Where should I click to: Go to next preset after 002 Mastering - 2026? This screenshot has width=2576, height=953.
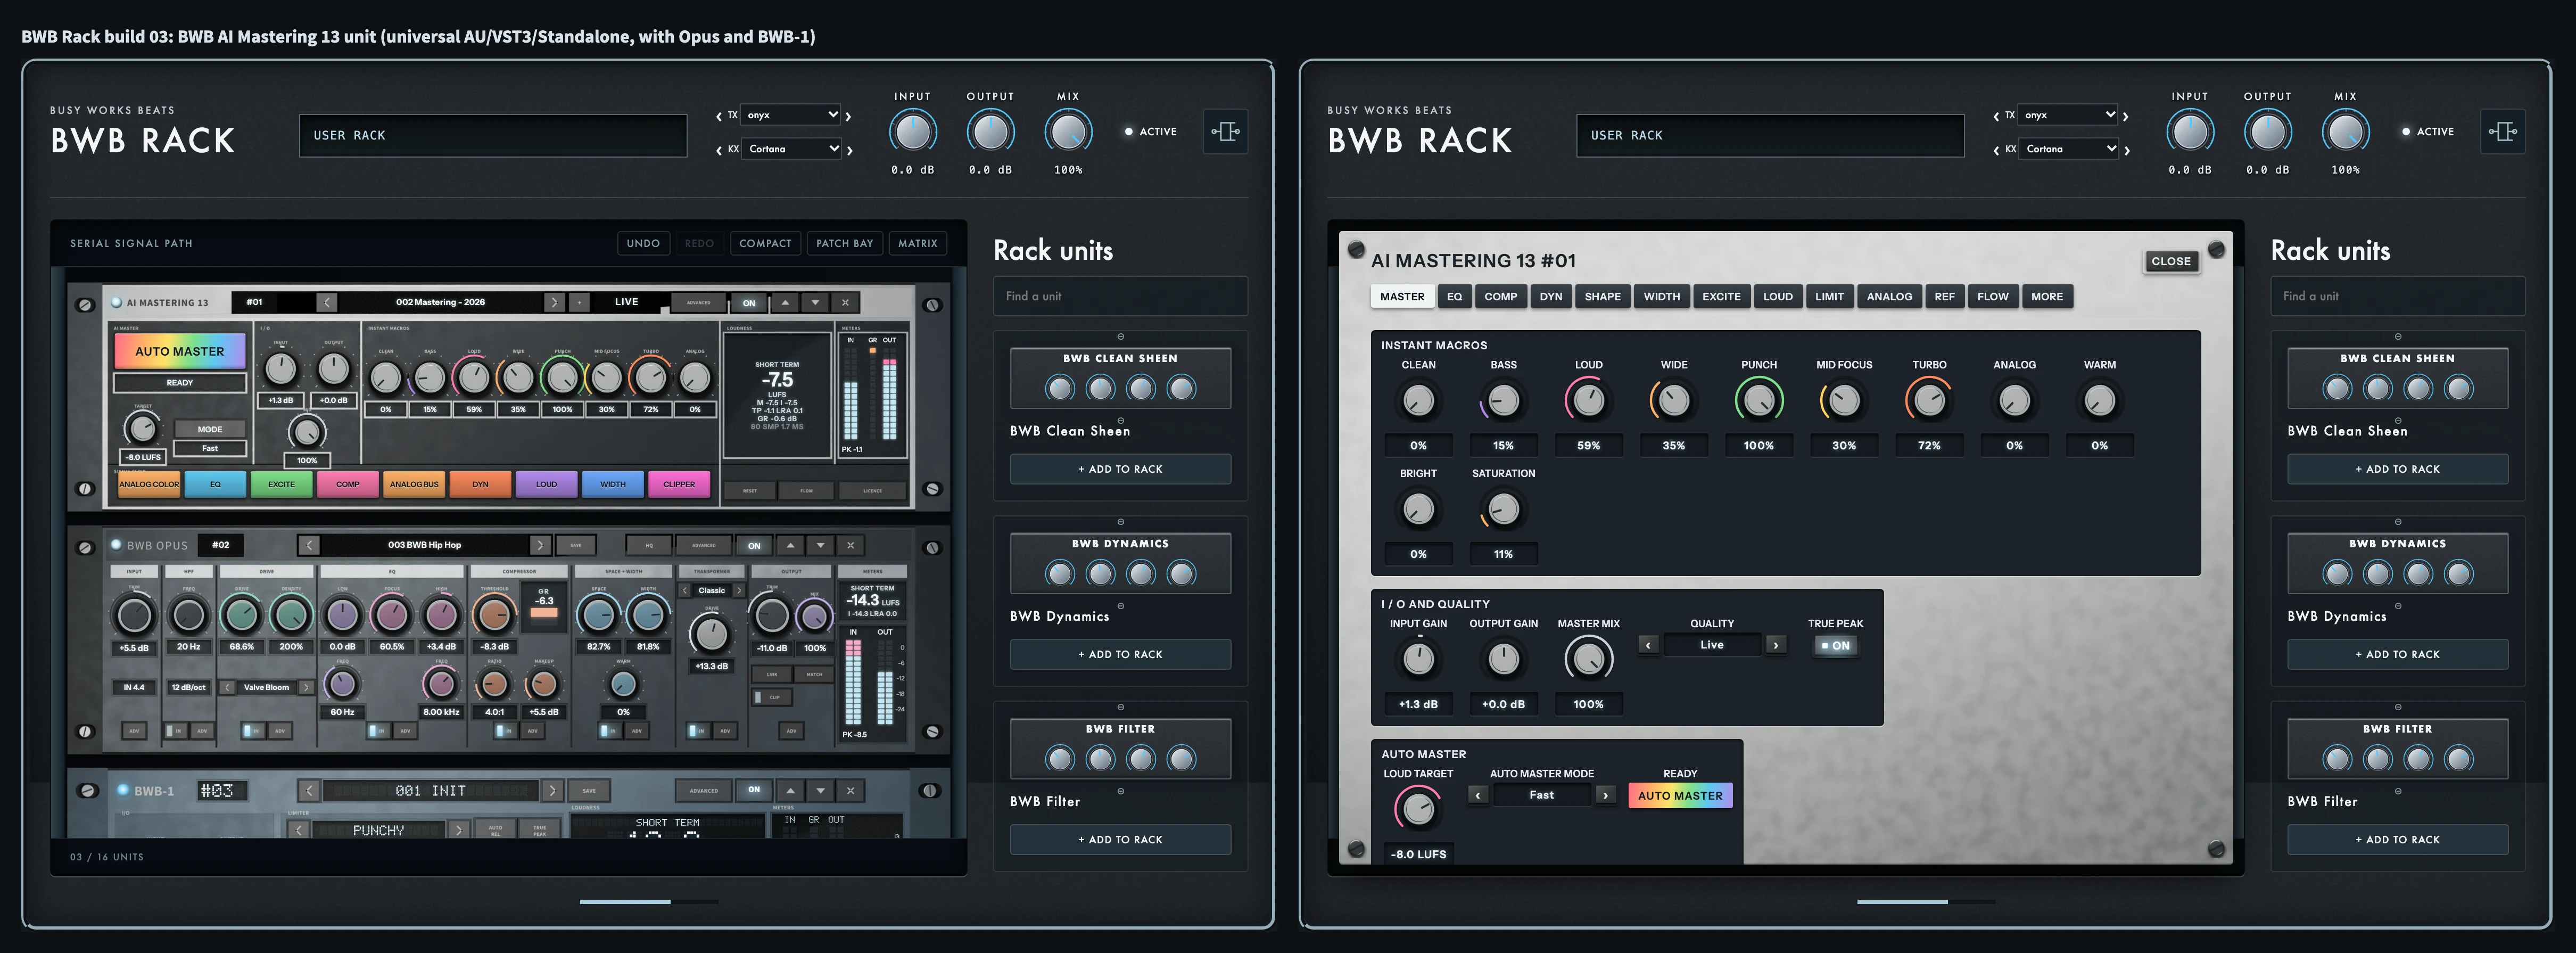click(x=554, y=302)
